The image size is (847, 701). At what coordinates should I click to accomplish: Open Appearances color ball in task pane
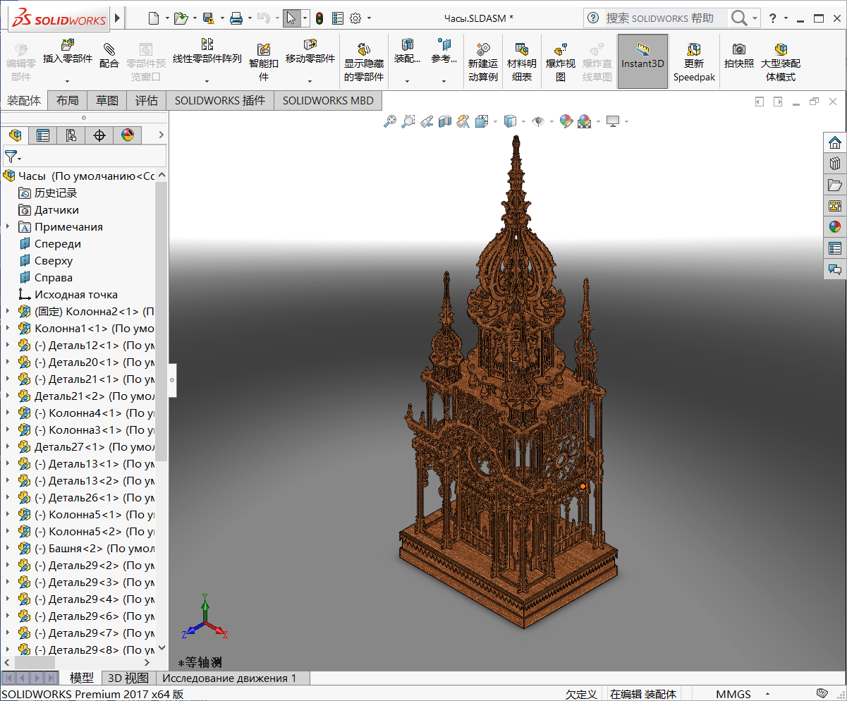click(x=835, y=227)
